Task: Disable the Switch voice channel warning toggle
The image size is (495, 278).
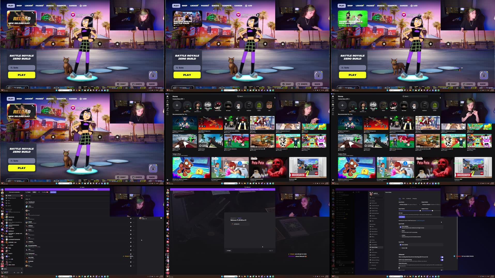Action: click(441, 260)
